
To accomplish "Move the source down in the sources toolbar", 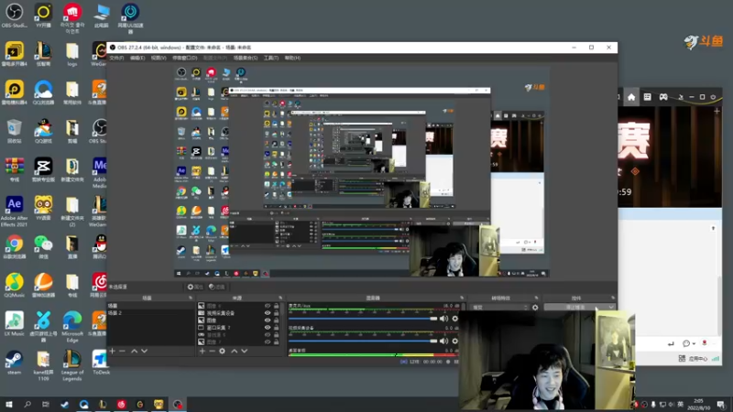I will 244,351.
